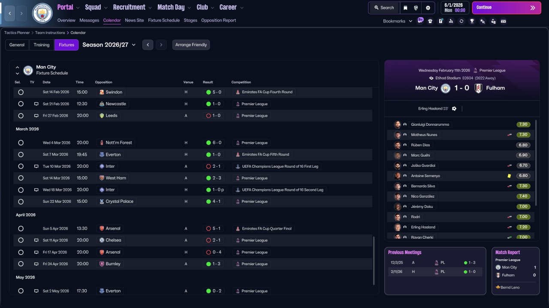This screenshot has height=308, width=549.
Task: Click the Arrange Friendly button
Action: click(x=191, y=45)
